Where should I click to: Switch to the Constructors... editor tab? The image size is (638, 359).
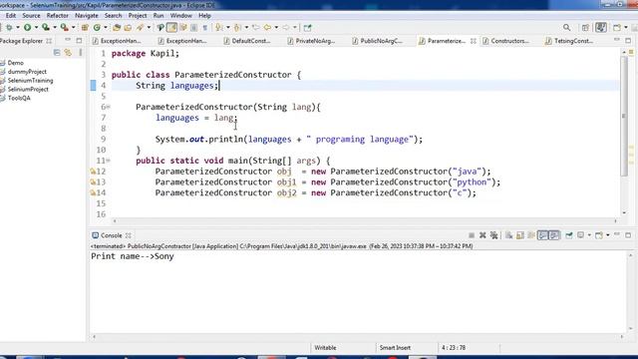click(x=506, y=41)
